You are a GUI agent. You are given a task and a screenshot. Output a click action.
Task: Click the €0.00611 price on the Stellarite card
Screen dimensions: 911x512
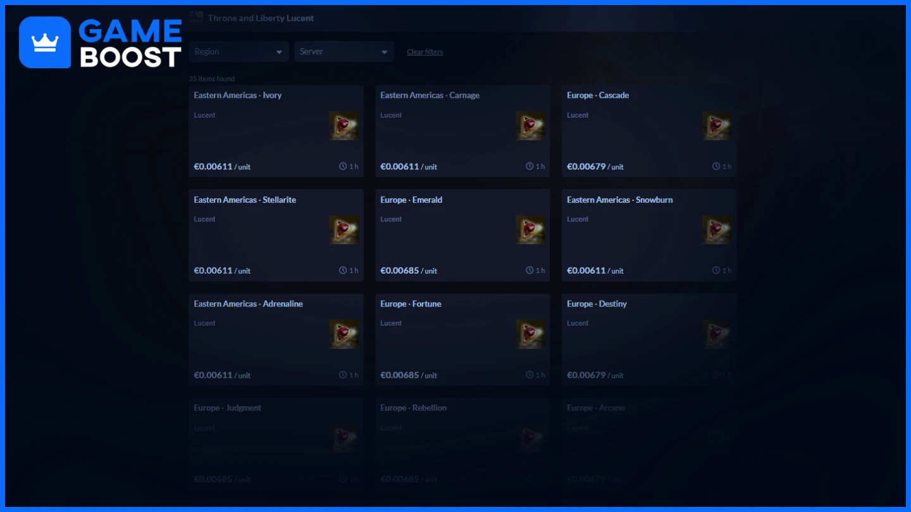(213, 271)
